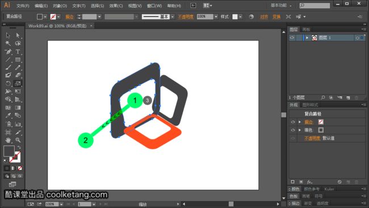Screen dimensions: 369x208
Task: Open the 描边 link in appearance panel
Action: (308, 122)
